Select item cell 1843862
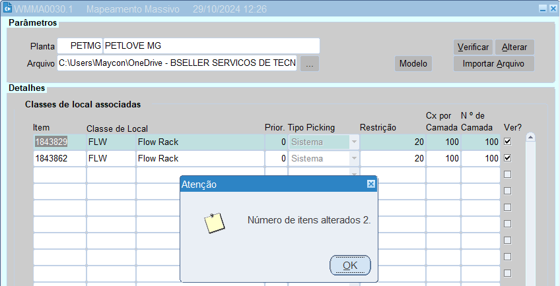Screen dimensions: 560x286 [59, 158]
